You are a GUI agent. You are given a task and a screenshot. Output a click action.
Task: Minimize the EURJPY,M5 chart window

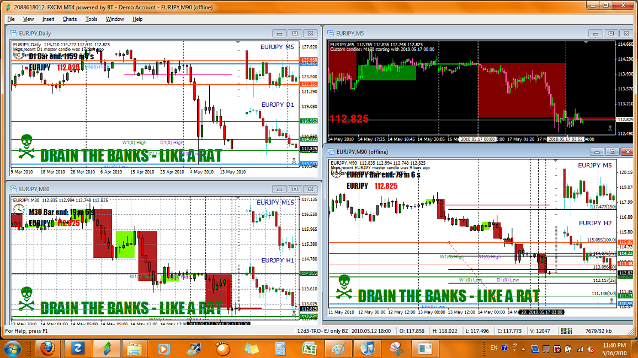click(596, 33)
